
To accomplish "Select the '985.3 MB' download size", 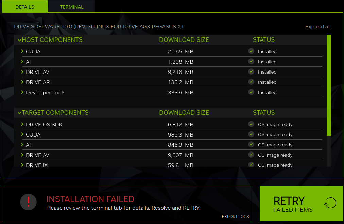I will coord(180,134).
